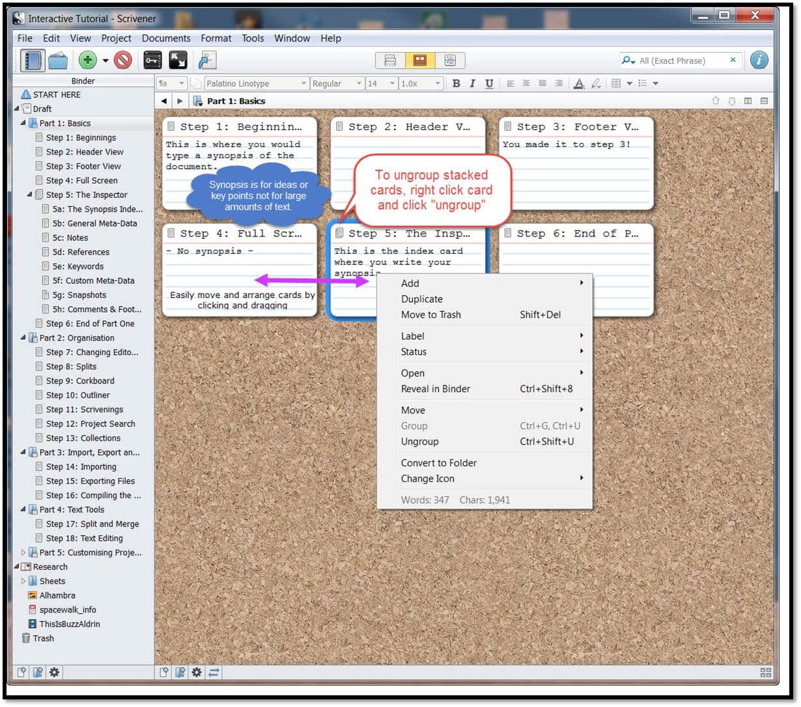The image size is (801, 707).
Task: Select the Step 3: Footer View index card
Action: [576, 163]
